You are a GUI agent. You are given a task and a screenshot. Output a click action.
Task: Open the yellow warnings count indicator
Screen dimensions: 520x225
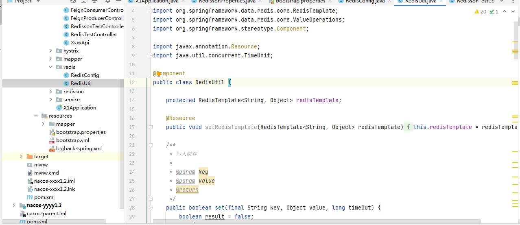(x=480, y=12)
